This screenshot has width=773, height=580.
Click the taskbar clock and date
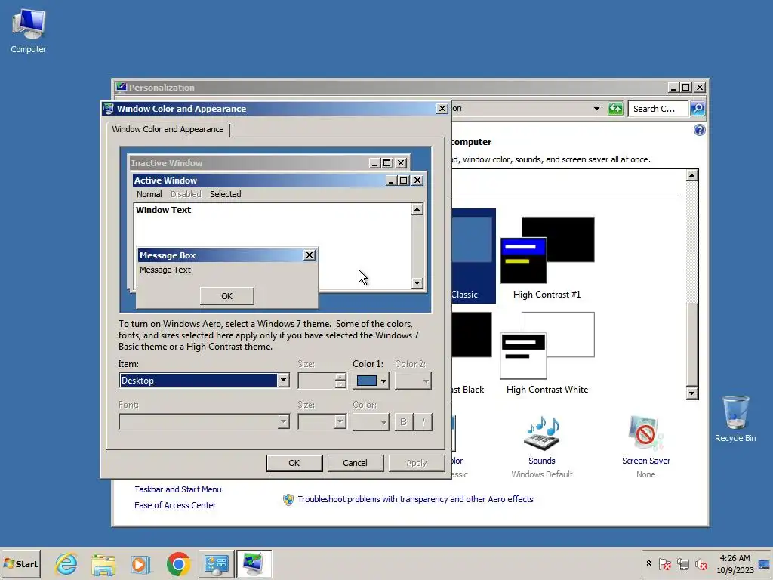[x=735, y=563]
